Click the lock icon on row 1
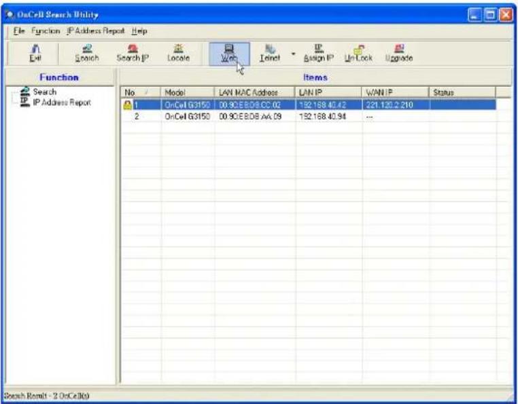 127,105
